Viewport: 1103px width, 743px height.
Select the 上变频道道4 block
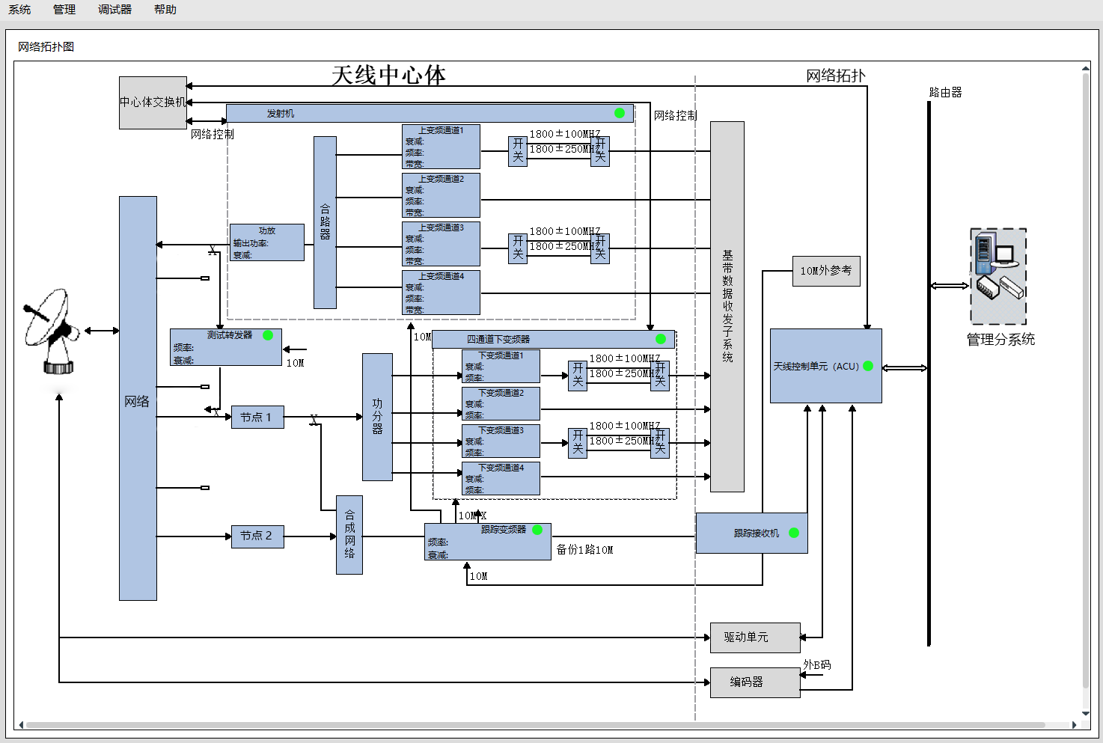tap(441, 293)
